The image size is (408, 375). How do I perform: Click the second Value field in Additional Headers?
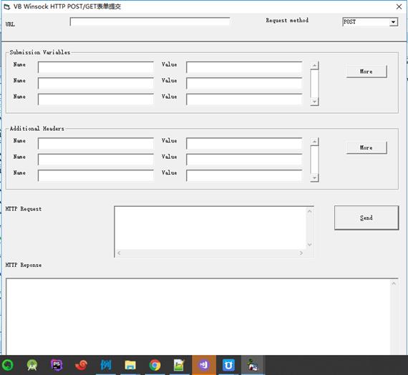pyautogui.click(x=244, y=160)
